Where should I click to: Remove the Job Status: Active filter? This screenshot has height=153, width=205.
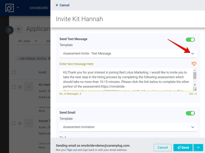point(49,58)
